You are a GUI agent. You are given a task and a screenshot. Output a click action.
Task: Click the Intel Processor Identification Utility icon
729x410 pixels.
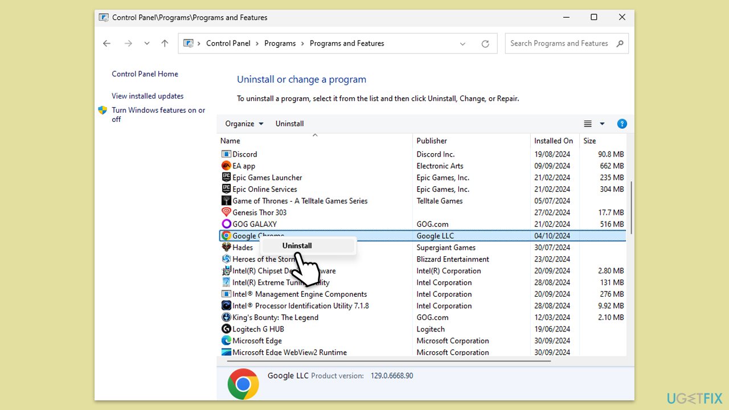(x=226, y=306)
